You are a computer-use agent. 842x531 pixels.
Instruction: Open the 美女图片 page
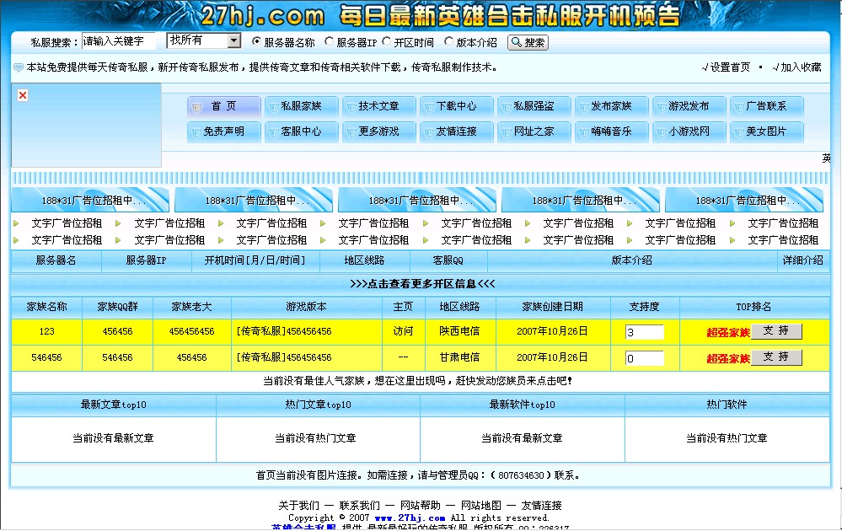point(766,131)
